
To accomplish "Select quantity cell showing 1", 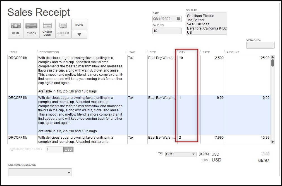I will [x=189, y=115].
